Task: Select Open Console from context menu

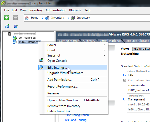Action: point(73,61)
